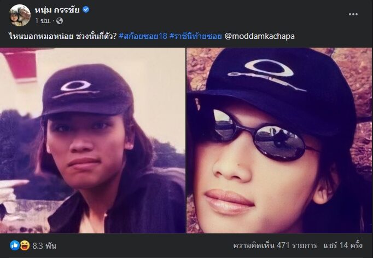Click the Oakley logo on left photo cap
Screen dimensions: 373x258
[76, 89]
